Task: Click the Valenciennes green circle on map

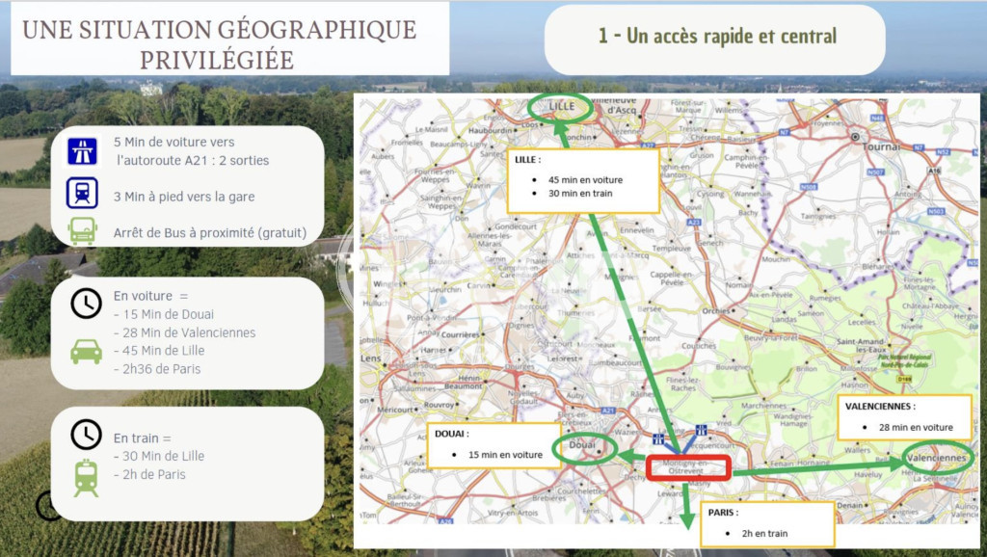Action: tap(938, 458)
